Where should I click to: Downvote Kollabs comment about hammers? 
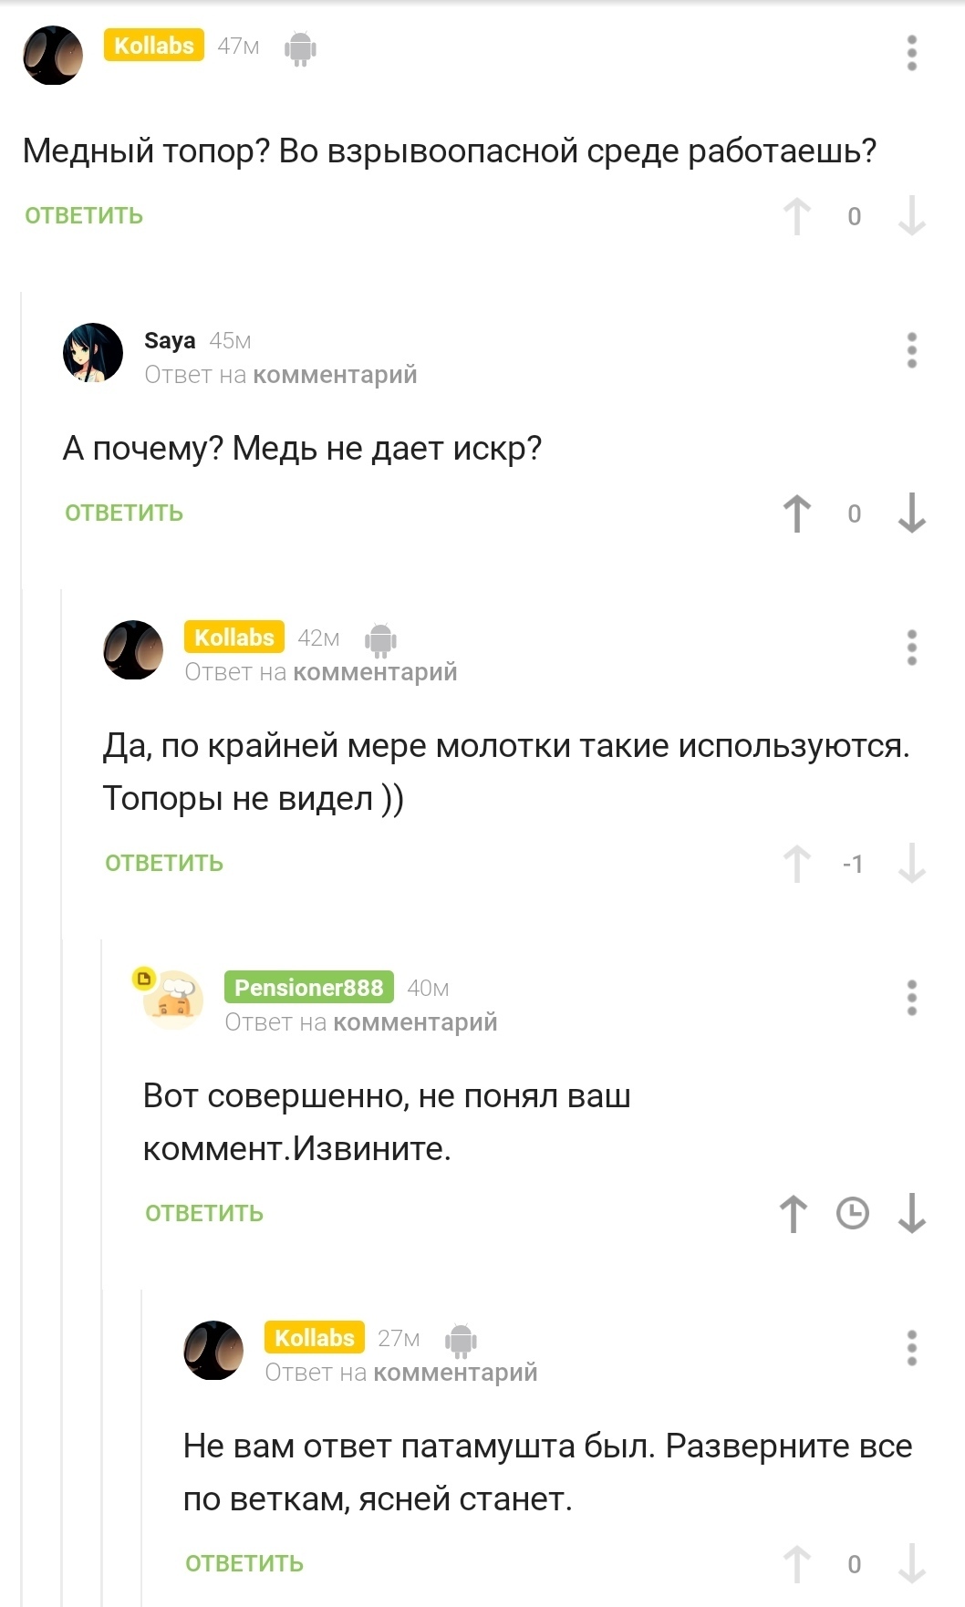tap(911, 864)
